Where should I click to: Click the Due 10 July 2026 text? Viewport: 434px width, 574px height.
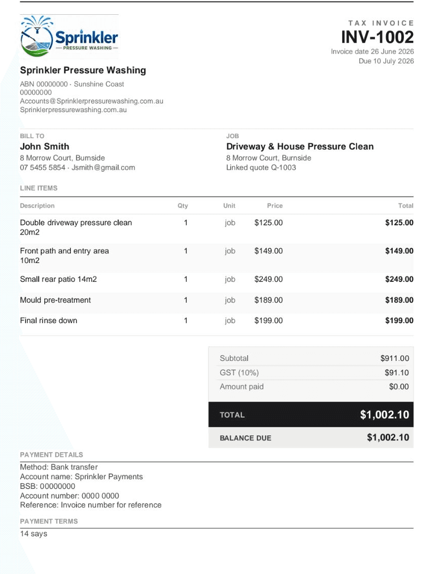[x=386, y=61]
